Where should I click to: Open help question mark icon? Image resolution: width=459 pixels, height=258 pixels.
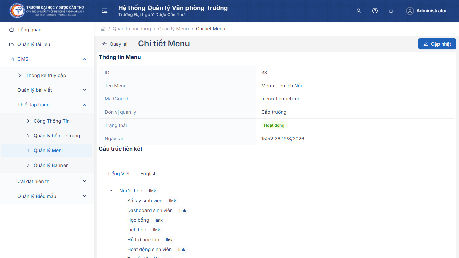[375, 11]
